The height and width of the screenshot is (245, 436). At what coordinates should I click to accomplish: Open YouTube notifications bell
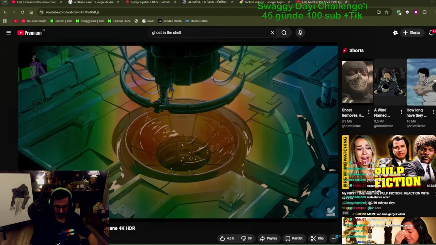432,33
